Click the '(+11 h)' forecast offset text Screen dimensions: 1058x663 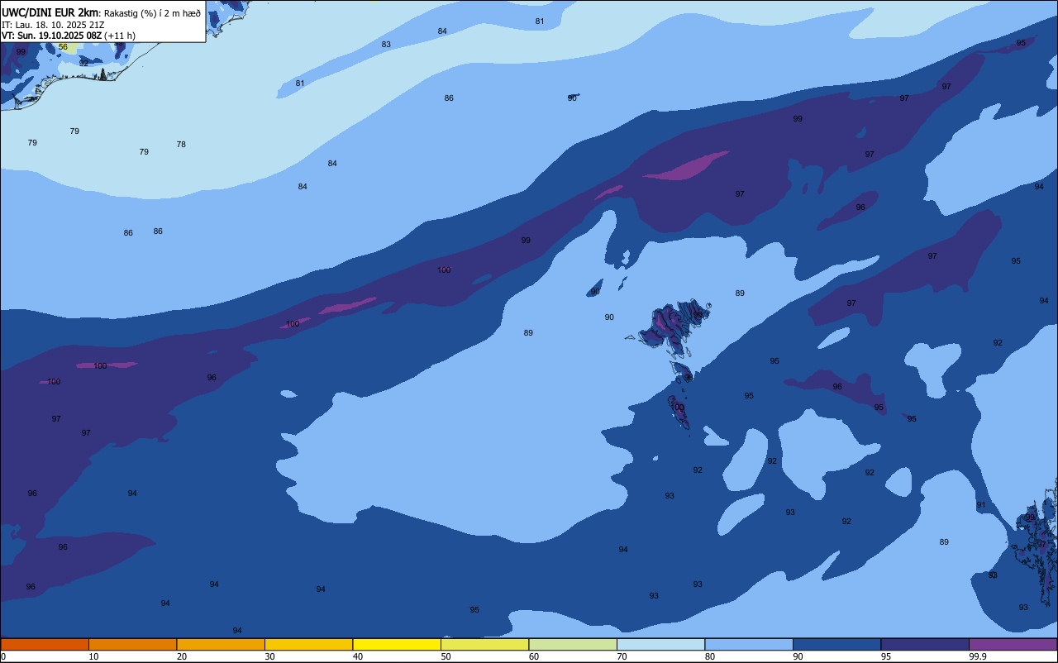pyautogui.click(x=120, y=36)
